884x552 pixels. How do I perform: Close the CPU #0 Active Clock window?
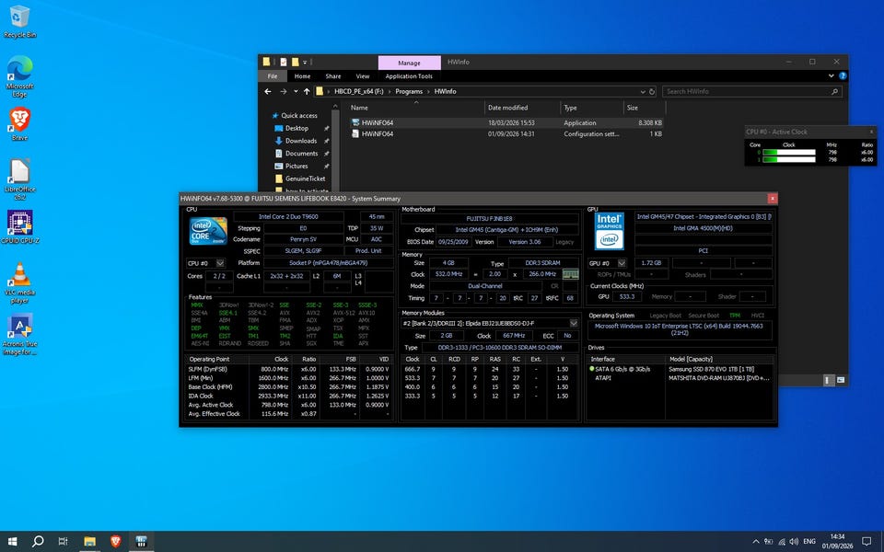[x=871, y=132]
